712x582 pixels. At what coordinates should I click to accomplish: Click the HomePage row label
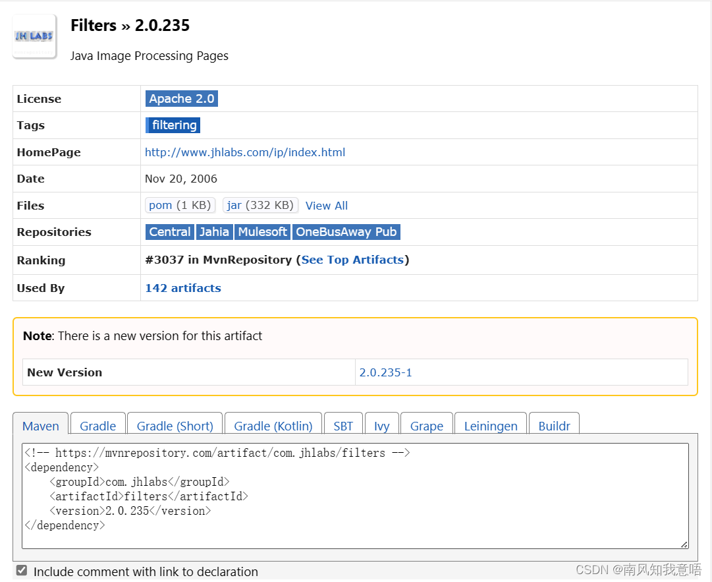click(49, 152)
